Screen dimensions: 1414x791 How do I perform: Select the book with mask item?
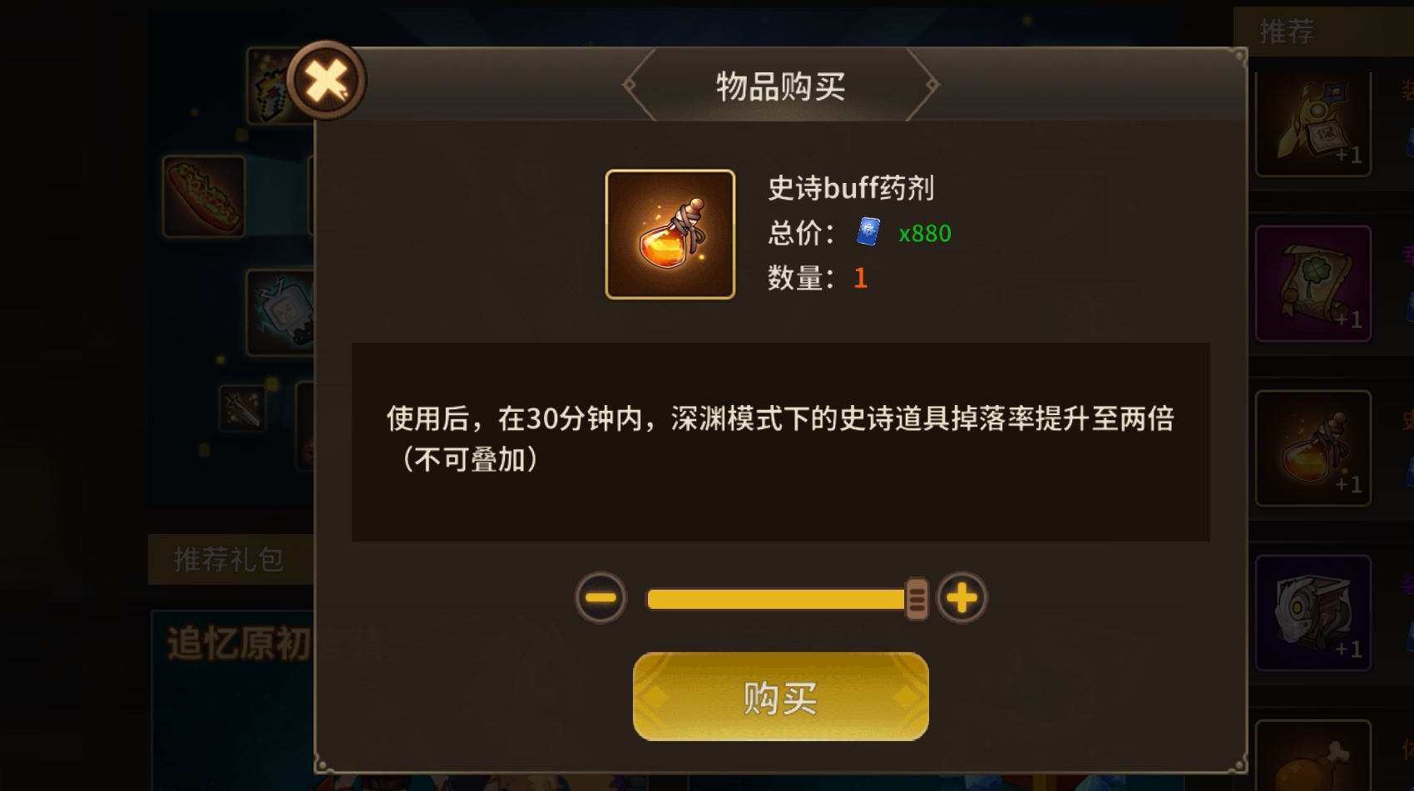(1313, 613)
